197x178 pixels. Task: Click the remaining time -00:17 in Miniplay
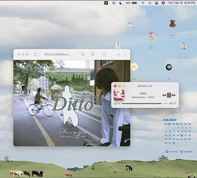[172, 103]
